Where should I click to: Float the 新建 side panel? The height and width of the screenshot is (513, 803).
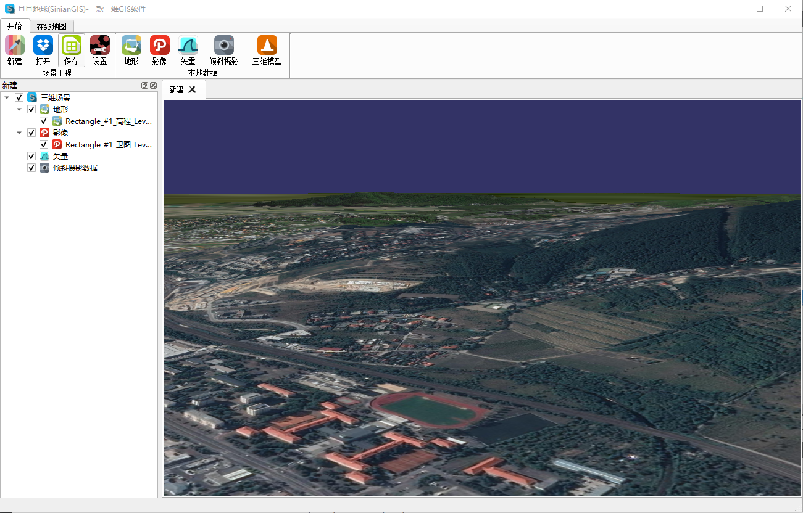point(144,86)
